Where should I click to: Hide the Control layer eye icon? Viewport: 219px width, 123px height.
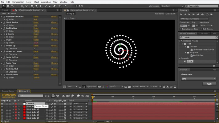coord(2,104)
